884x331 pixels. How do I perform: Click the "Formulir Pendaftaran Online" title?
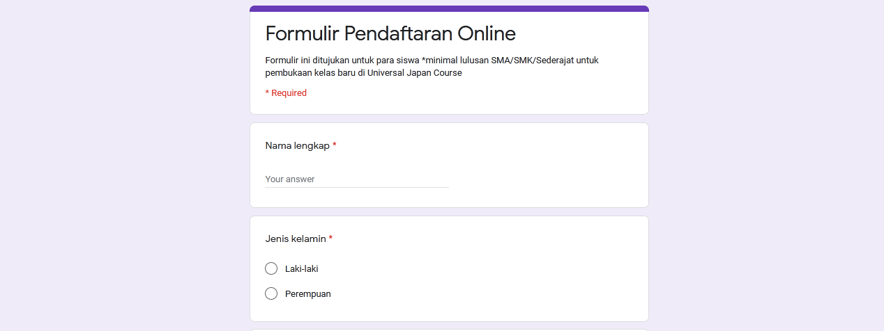390,33
